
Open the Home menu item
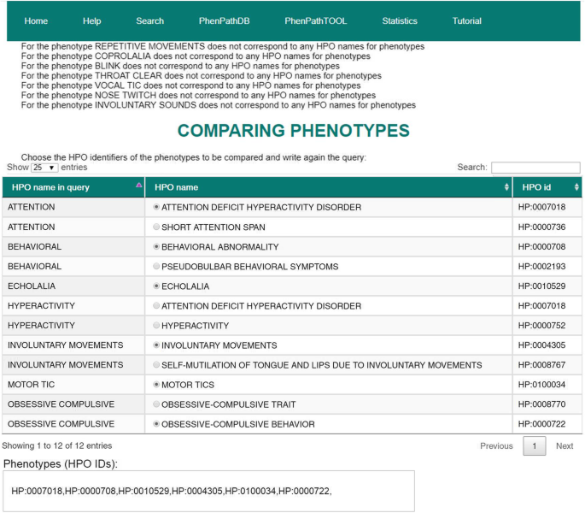36,21
